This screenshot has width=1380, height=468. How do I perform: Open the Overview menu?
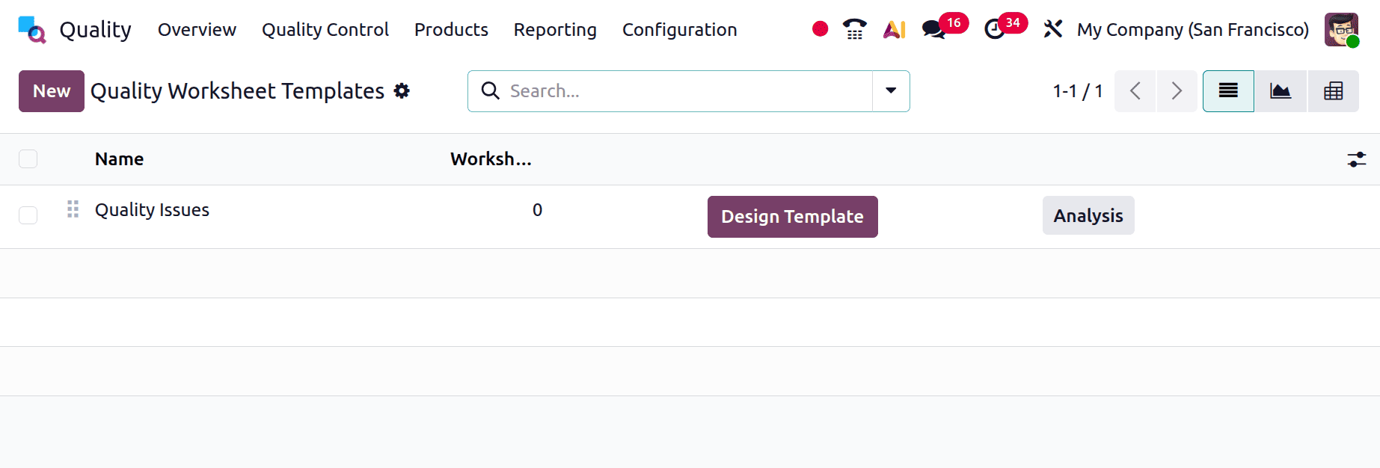point(197,30)
